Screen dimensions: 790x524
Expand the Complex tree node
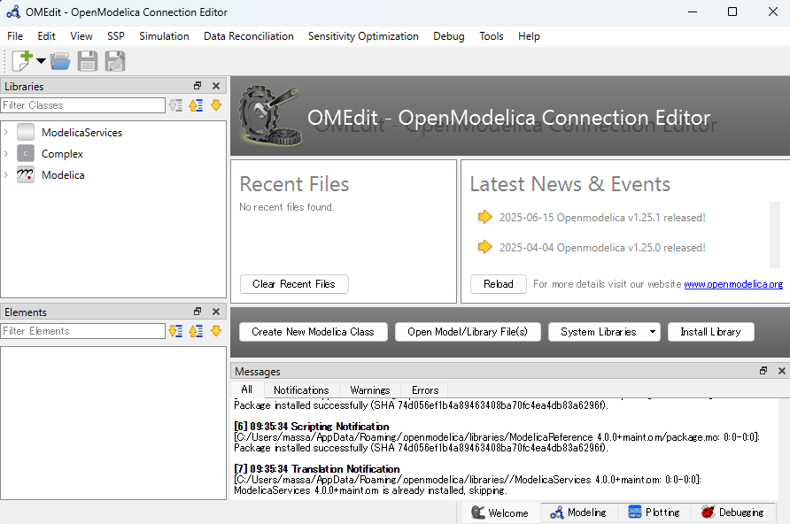tap(6, 153)
